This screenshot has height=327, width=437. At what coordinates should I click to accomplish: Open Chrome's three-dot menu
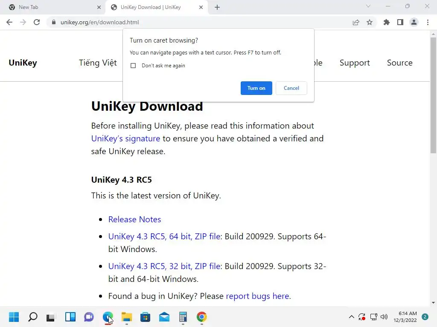coord(428,22)
